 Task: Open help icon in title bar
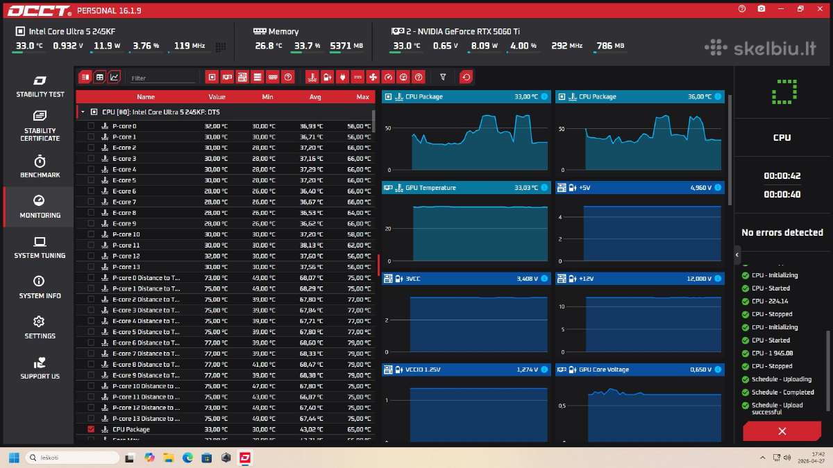coord(742,9)
